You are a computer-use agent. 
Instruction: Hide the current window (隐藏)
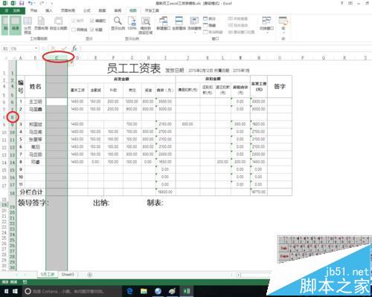click(210, 25)
